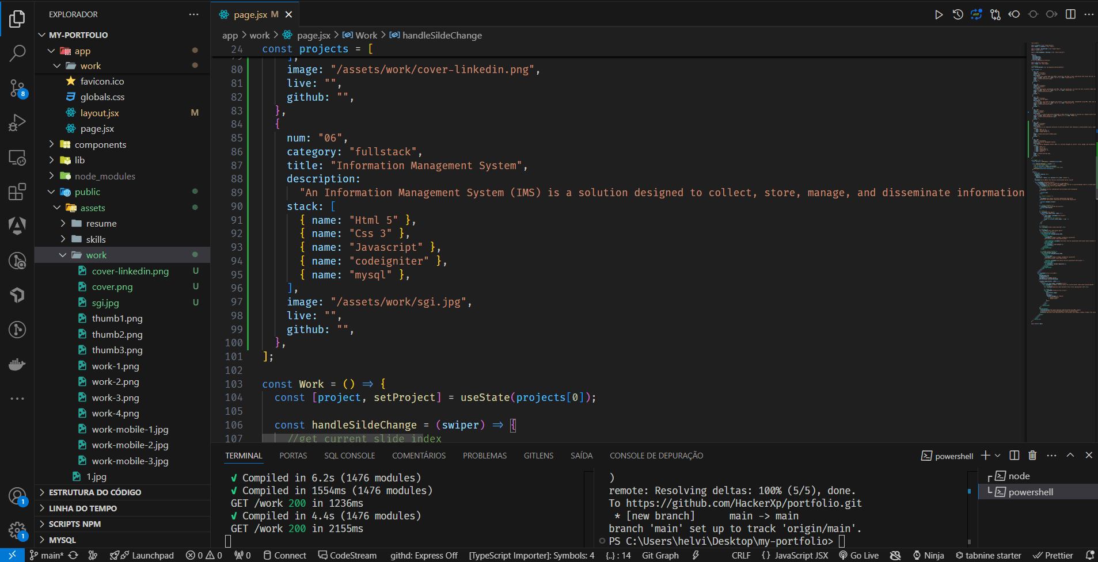Image resolution: width=1098 pixels, height=562 pixels.
Task: Open sgi.jpg in the file explorer
Action: pyautogui.click(x=105, y=303)
